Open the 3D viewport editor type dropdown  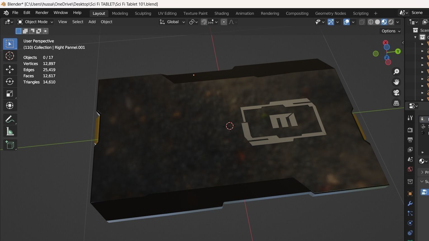pyautogui.click(x=8, y=22)
